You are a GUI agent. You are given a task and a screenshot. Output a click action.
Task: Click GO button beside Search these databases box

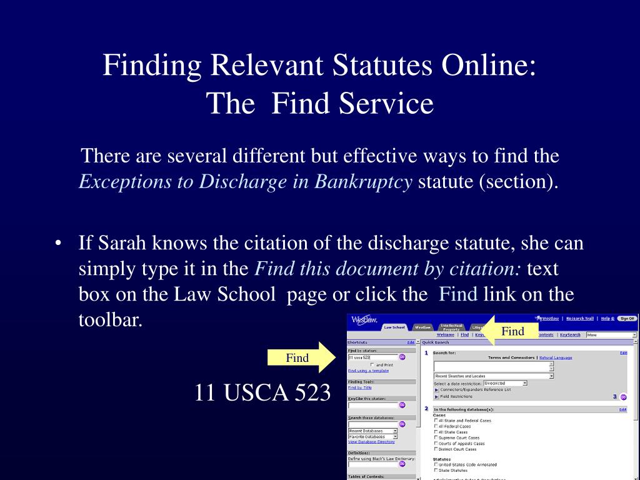pyautogui.click(x=402, y=424)
